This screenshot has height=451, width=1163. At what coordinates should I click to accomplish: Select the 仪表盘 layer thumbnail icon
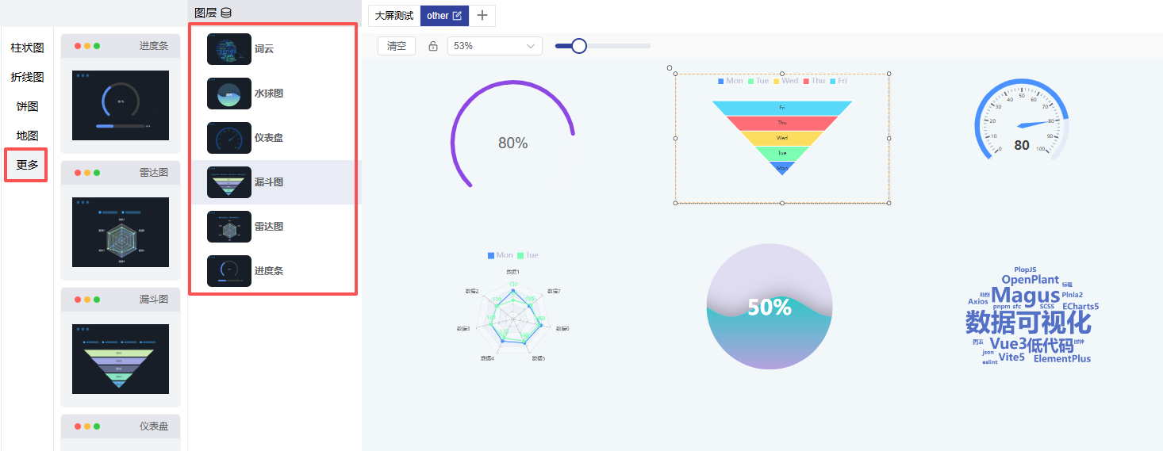click(x=228, y=138)
